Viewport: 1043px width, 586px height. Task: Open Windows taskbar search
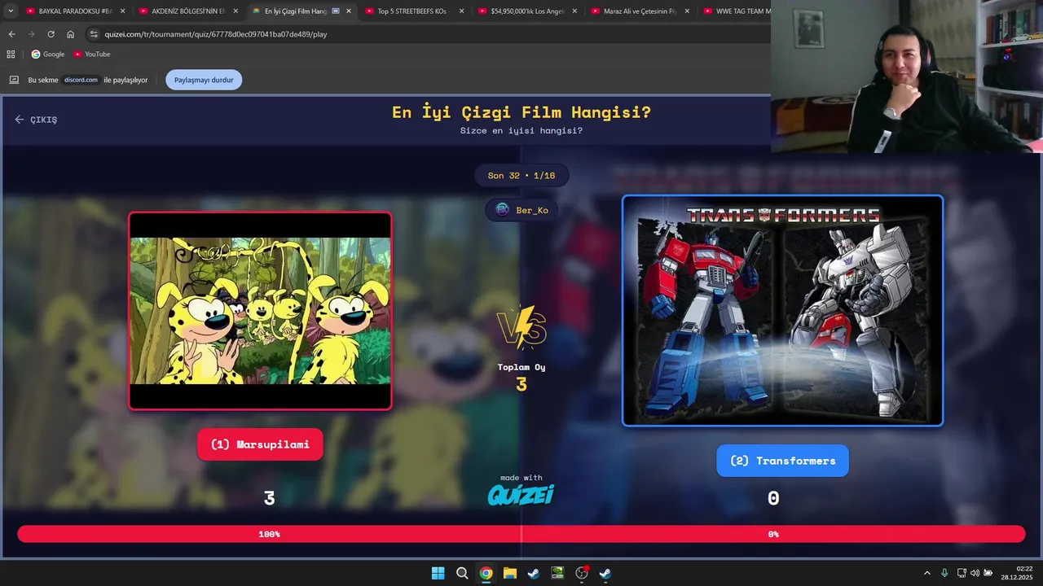pos(462,573)
